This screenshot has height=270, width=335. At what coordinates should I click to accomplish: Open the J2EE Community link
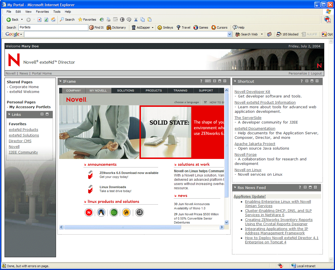pyautogui.click(x=23, y=152)
